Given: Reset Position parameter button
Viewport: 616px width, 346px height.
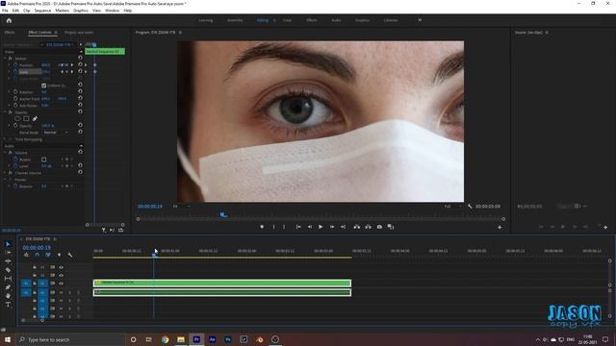Looking at the screenshot, I should tap(80, 64).
